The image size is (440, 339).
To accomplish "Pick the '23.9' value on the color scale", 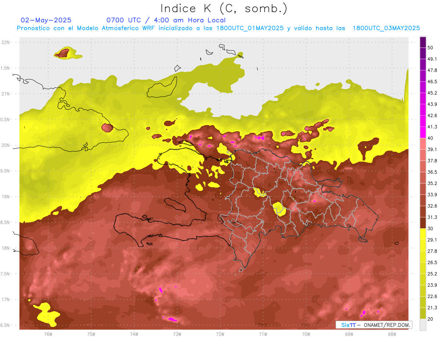I will pyautogui.click(x=432, y=285).
